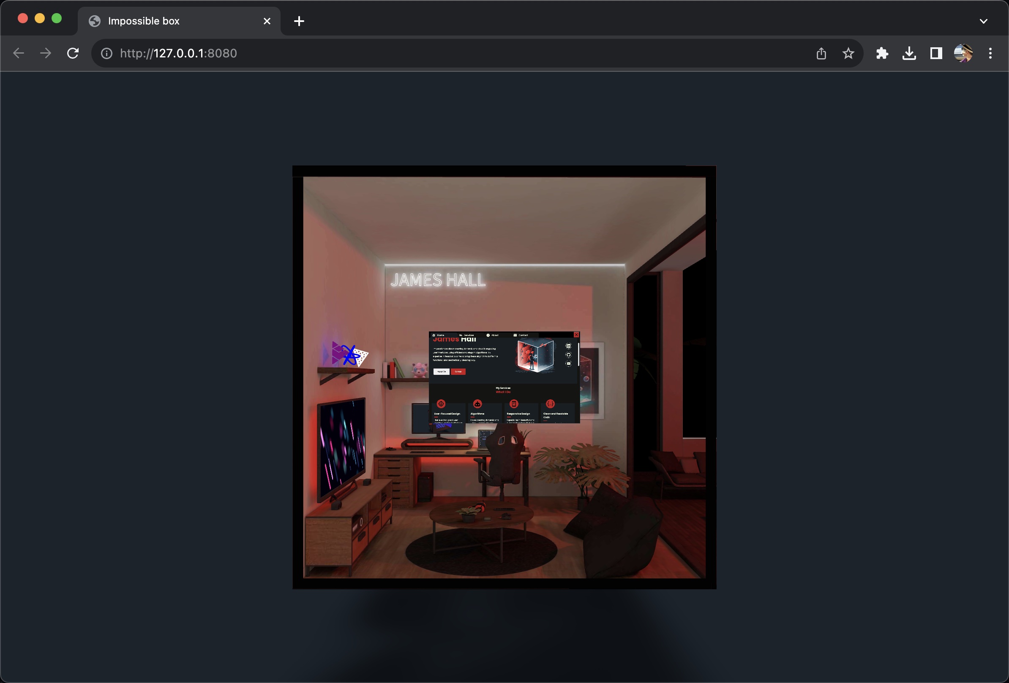Screen dimensions: 1009x683
Task: Bookmark this page with the star icon
Action: 848,53
